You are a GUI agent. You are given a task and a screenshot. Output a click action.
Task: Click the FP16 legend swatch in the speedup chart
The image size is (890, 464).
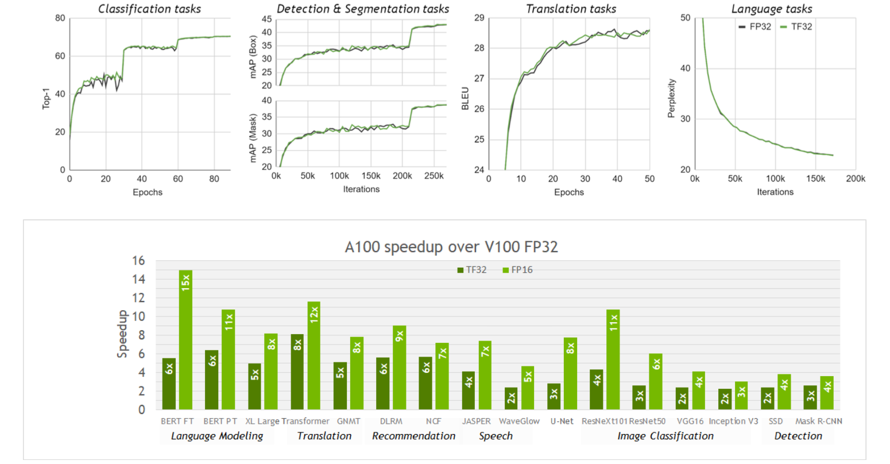tap(506, 270)
